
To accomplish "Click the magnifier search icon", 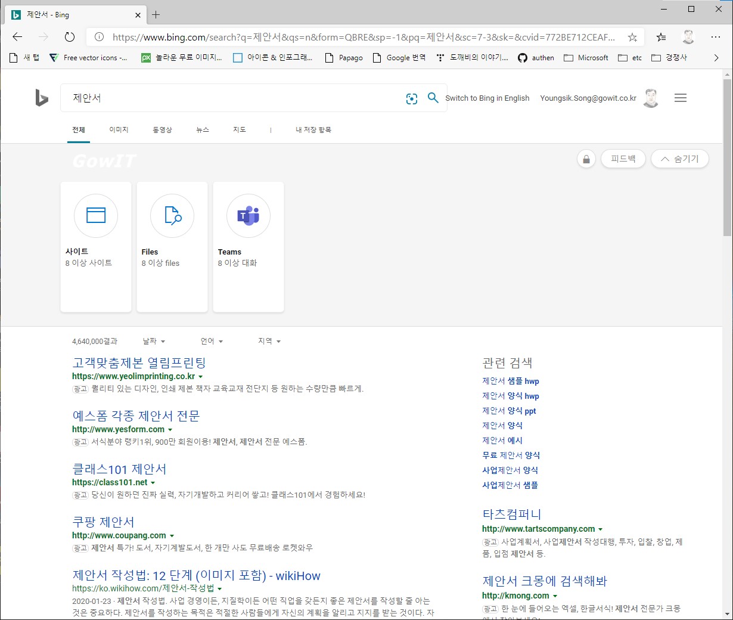I will pos(433,98).
